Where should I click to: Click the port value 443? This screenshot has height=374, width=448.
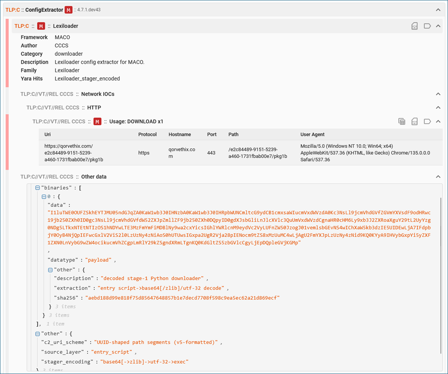(211, 153)
